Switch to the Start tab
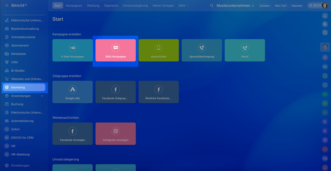Screen dimensions: 331x171 (x=58, y=5)
